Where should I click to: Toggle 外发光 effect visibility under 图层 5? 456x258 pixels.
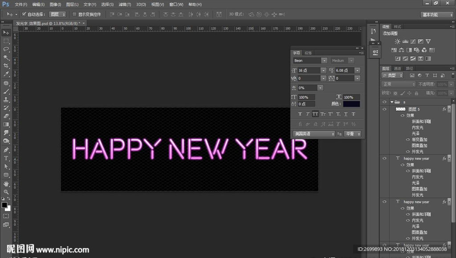click(x=408, y=152)
